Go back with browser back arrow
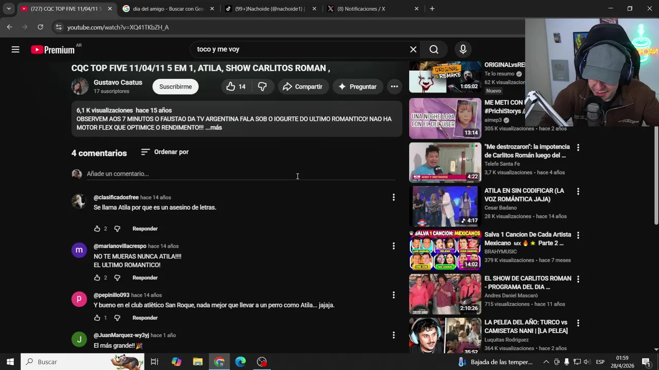The image size is (659, 370). 9,27
